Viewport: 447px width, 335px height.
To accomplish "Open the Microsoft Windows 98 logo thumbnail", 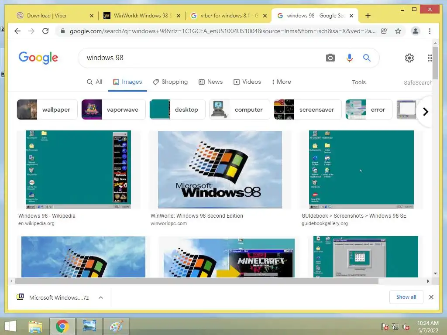I will tap(220, 170).
